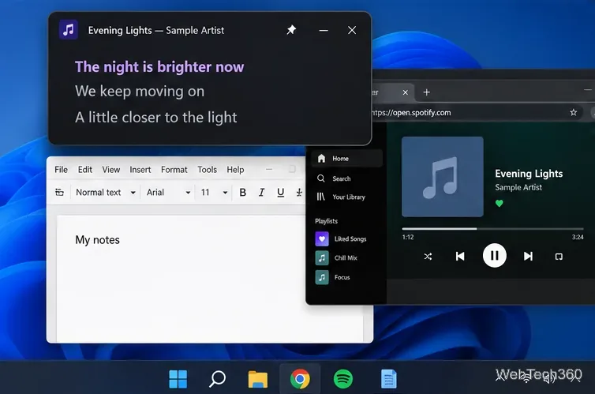Close the current browser tab
The height and width of the screenshot is (394, 595).
[x=406, y=92]
